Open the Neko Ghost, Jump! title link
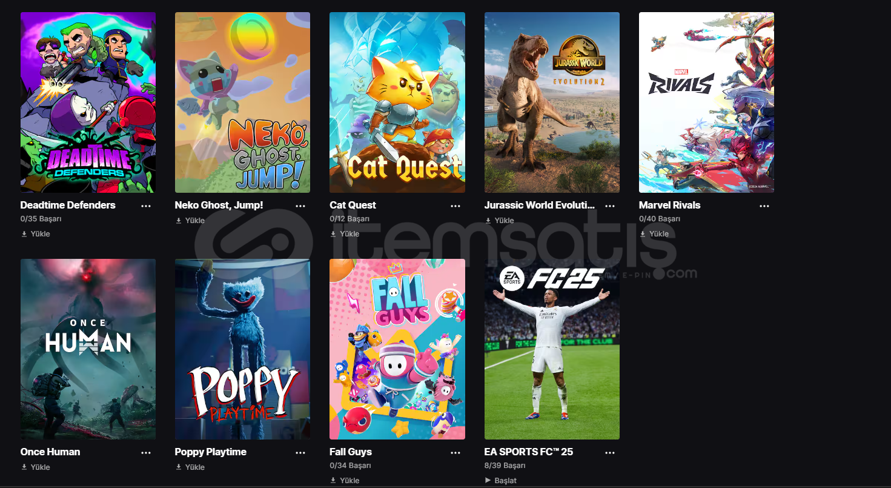This screenshot has height=488, width=891. (219, 206)
